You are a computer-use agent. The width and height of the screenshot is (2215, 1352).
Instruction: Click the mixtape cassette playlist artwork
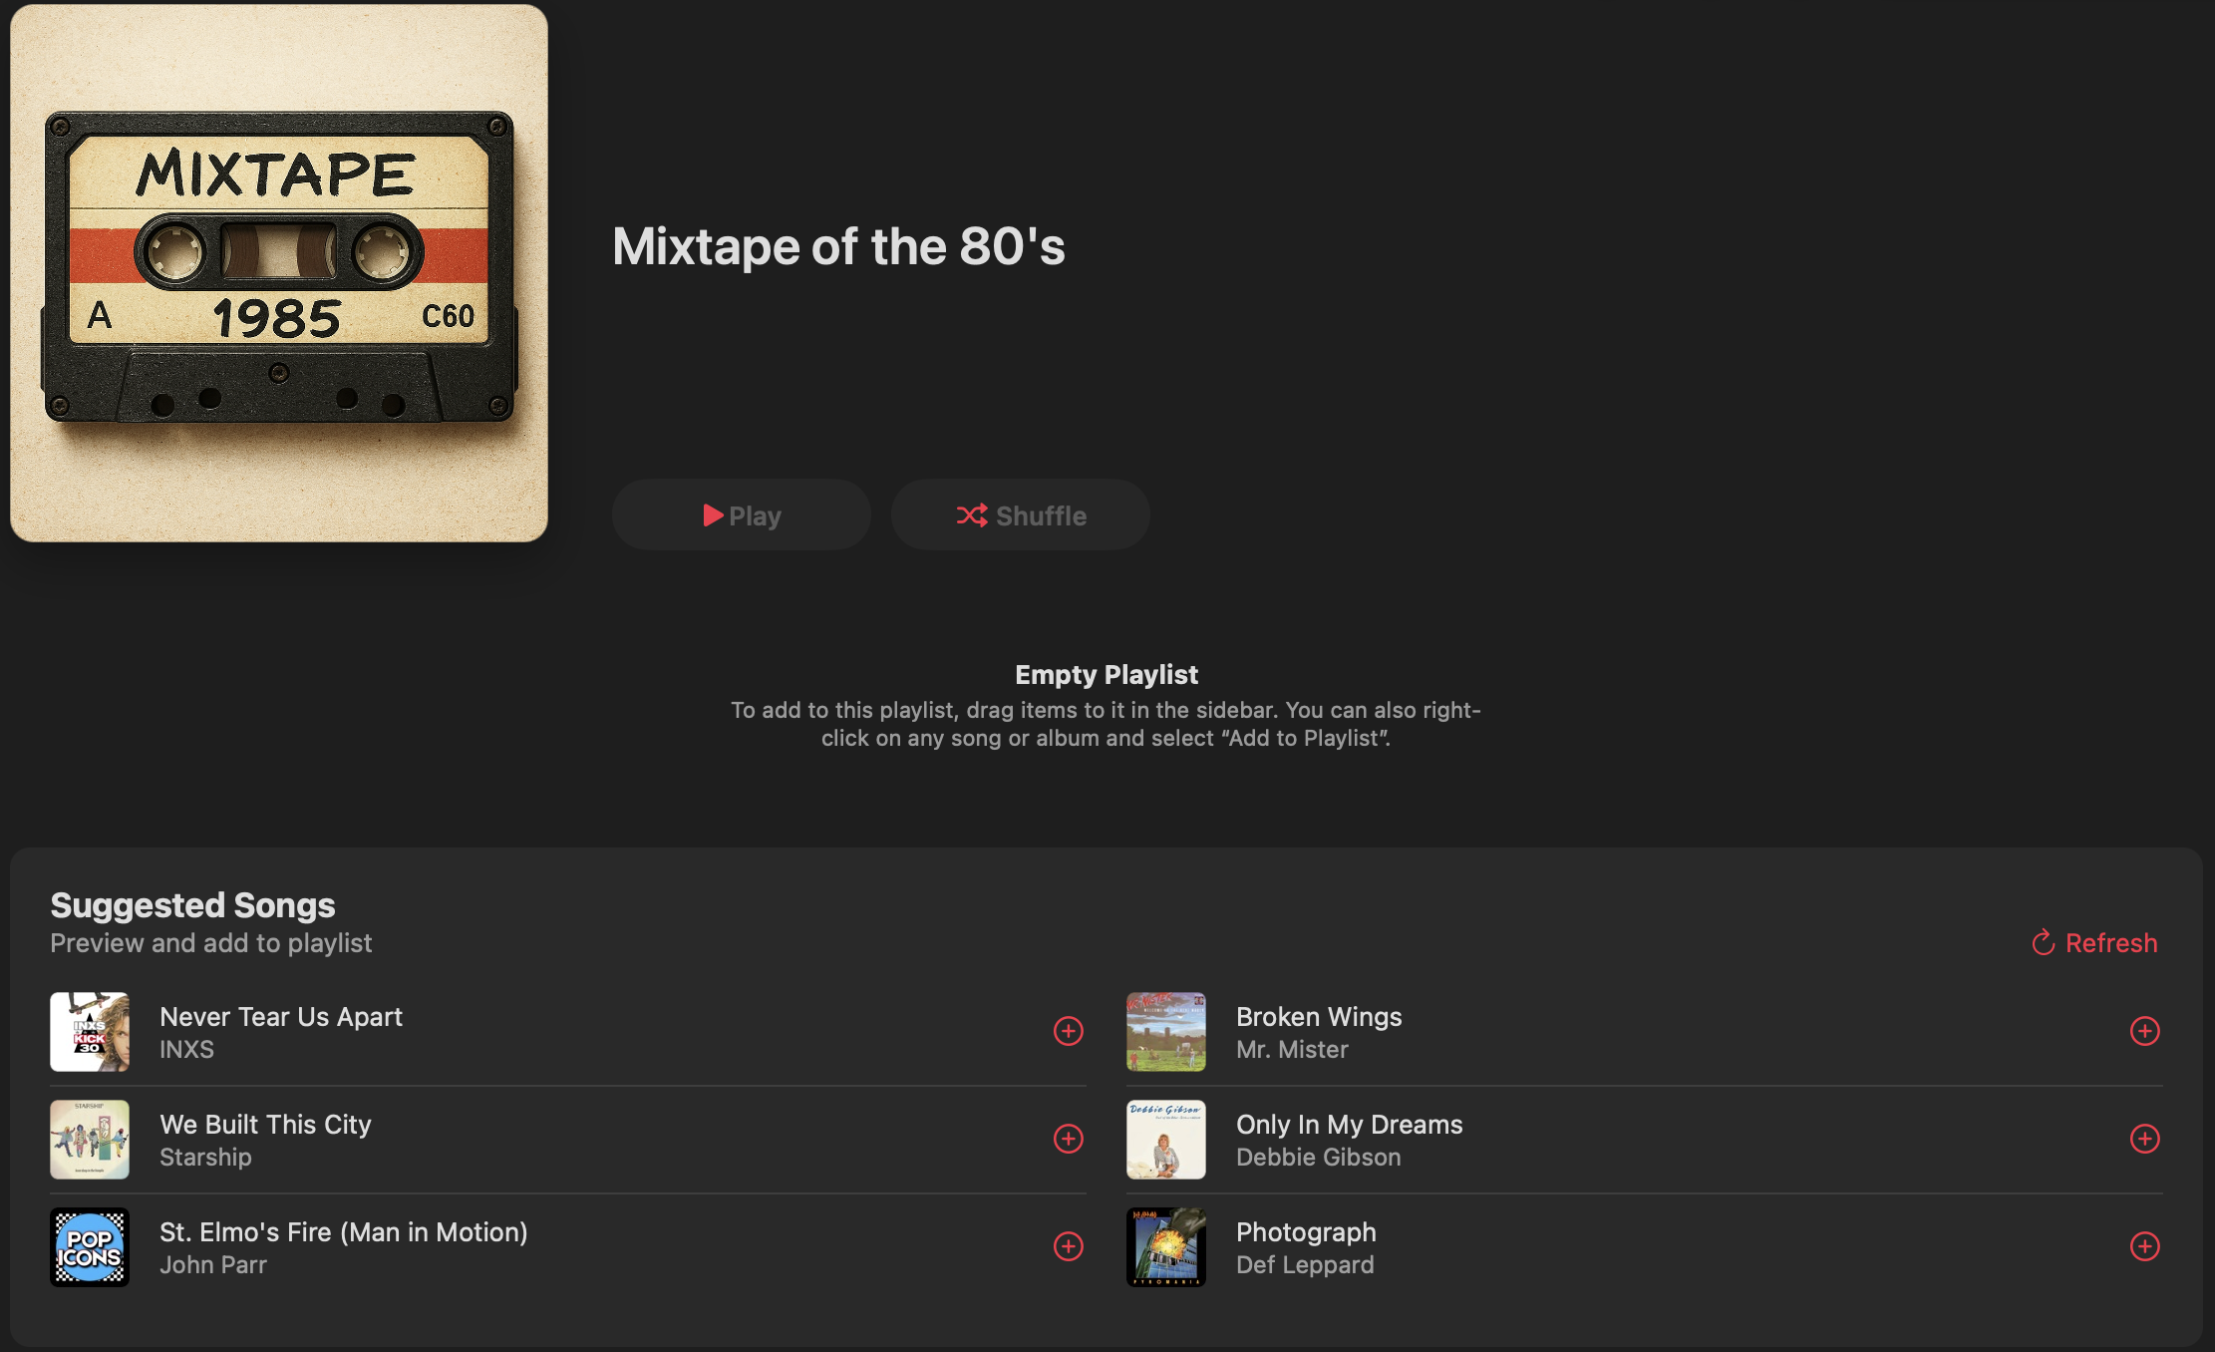(x=279, y=273)
